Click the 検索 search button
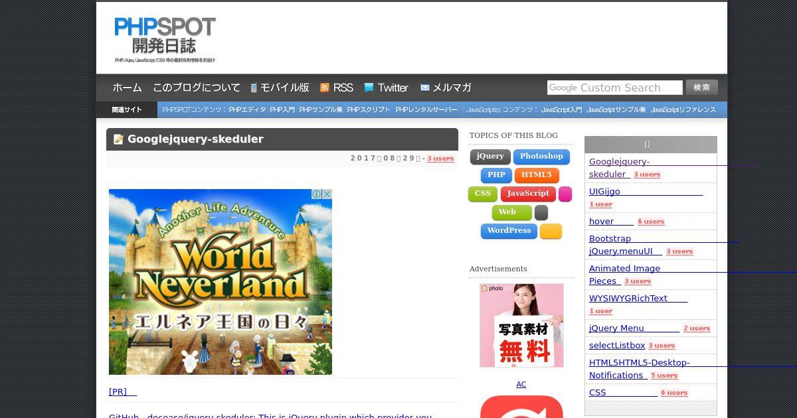 702,88
